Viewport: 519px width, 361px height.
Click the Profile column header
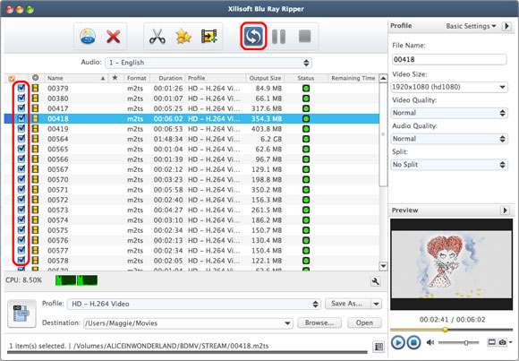tap(215, 78)
